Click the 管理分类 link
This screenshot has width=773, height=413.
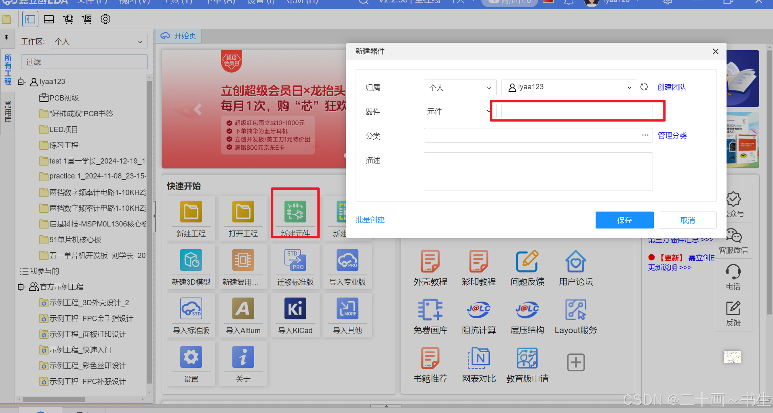pyautogui.click(x=672, y=136)
